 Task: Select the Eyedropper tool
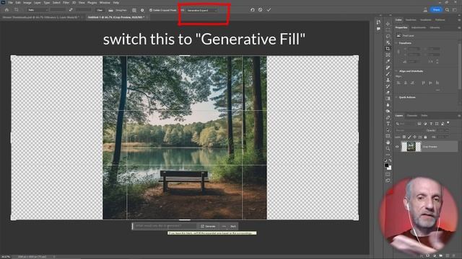click(x=388, y=61)
